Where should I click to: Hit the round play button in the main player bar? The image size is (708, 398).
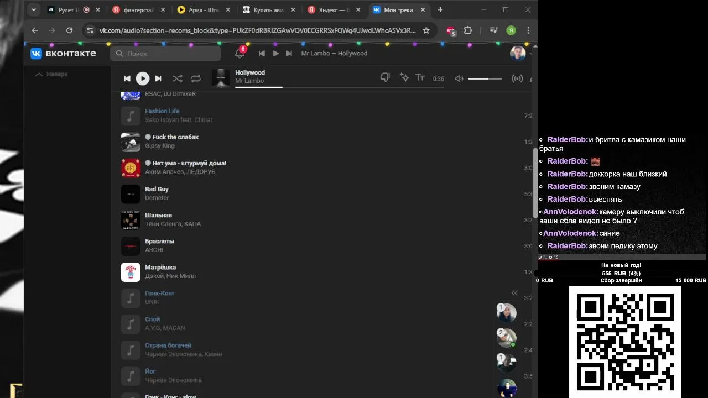coord(143,78)
